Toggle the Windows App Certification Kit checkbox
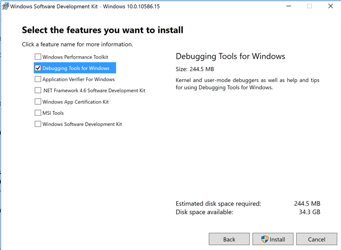This screenshot has height=250, width=341. 38,102
